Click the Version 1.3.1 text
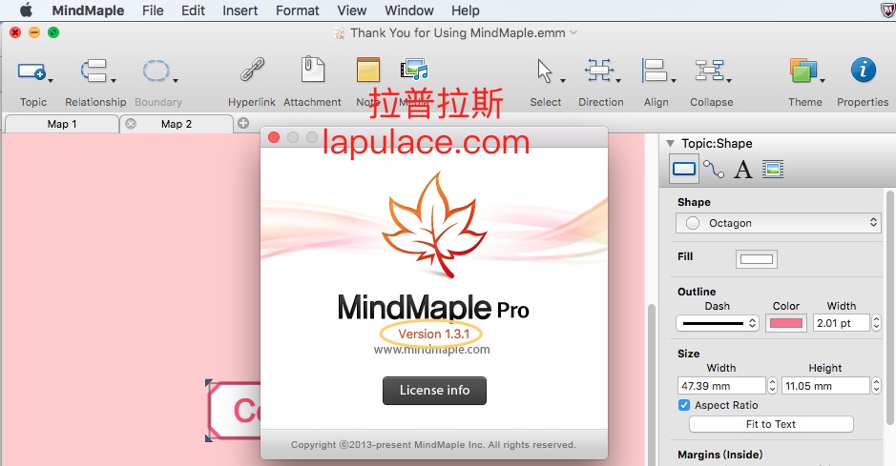 (x=434, y=334)
